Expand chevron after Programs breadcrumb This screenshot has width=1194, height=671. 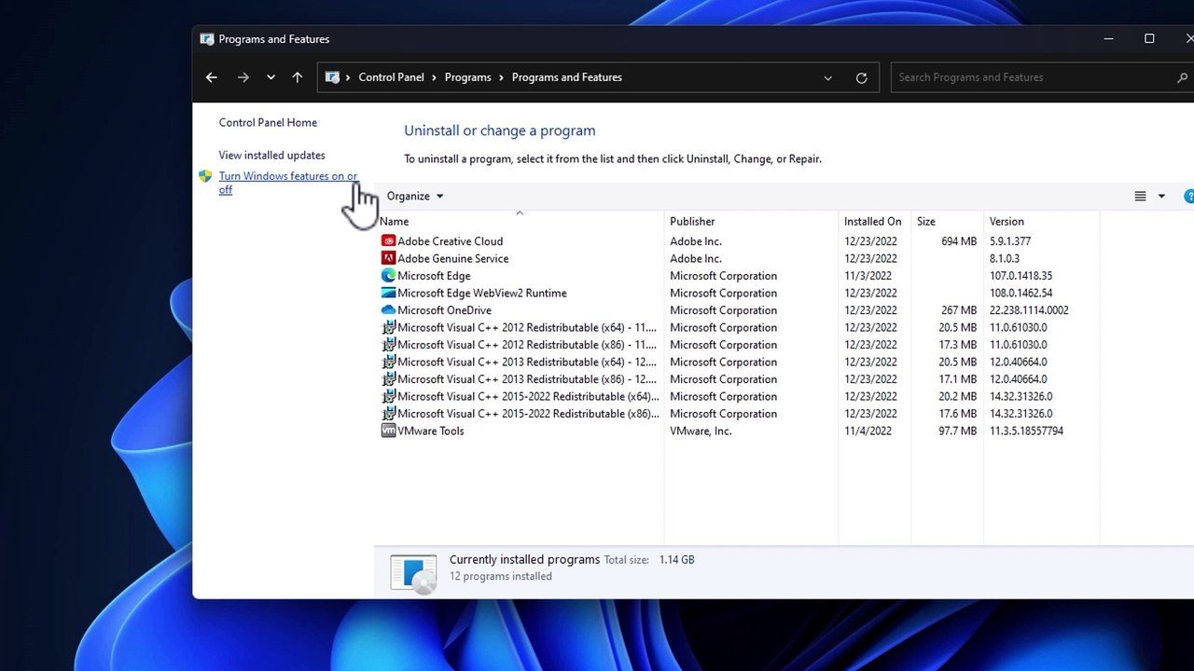(x=502, y=77)
